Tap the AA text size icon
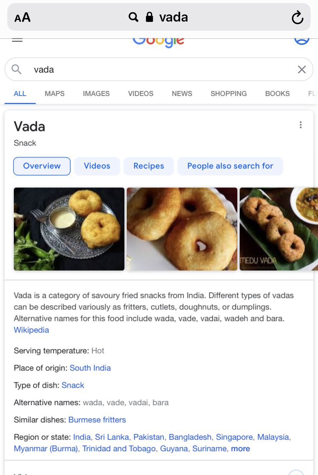This screenshot has width=318, height=475. pyautogui.click(x=22, y=17)
